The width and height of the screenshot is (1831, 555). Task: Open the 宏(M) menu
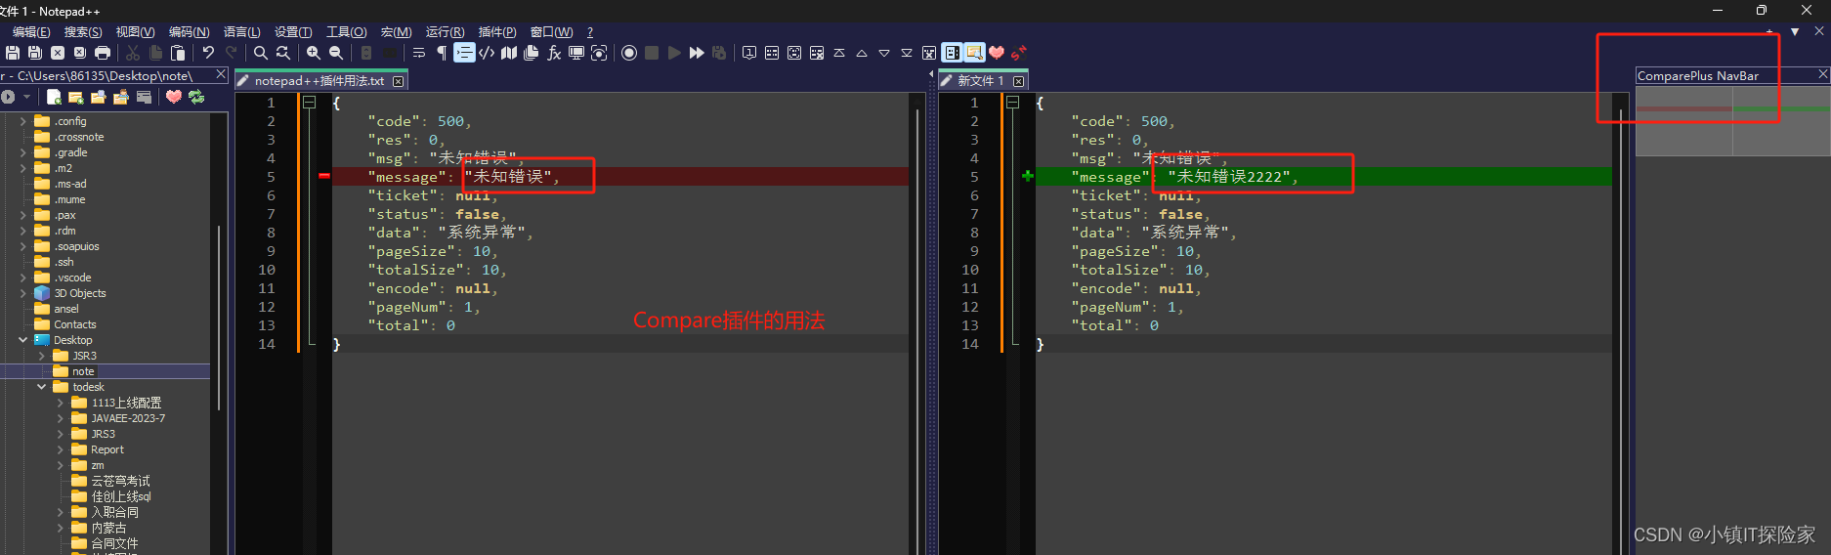pos(396,32)
